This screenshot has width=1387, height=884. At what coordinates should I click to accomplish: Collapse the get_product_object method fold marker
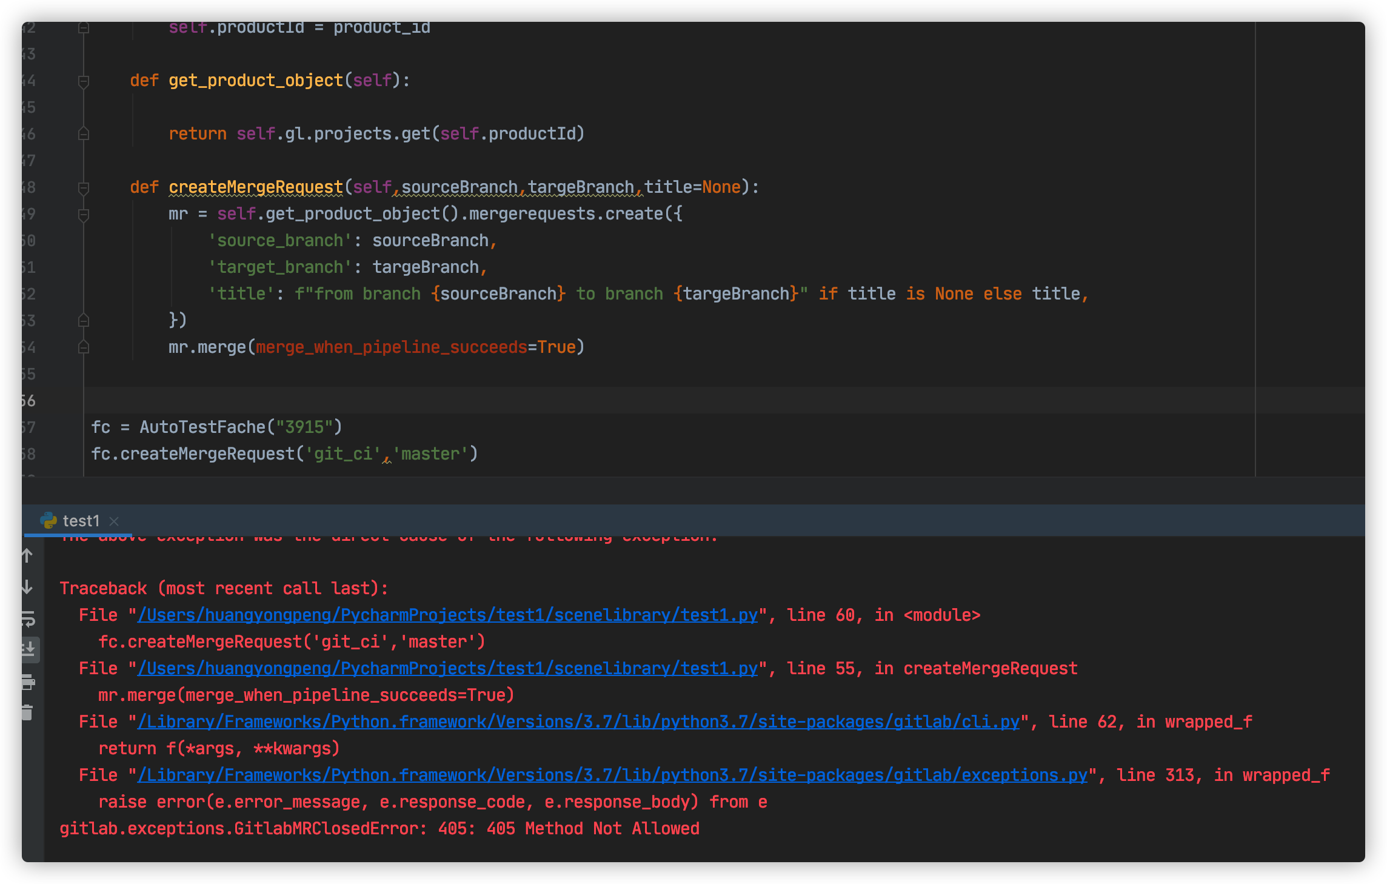[84, 79]
